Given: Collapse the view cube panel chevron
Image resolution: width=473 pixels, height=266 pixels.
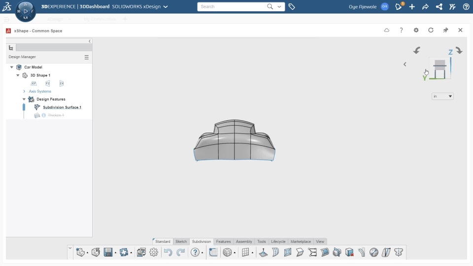Looking at the screenshot, I should tap(405, 64).
